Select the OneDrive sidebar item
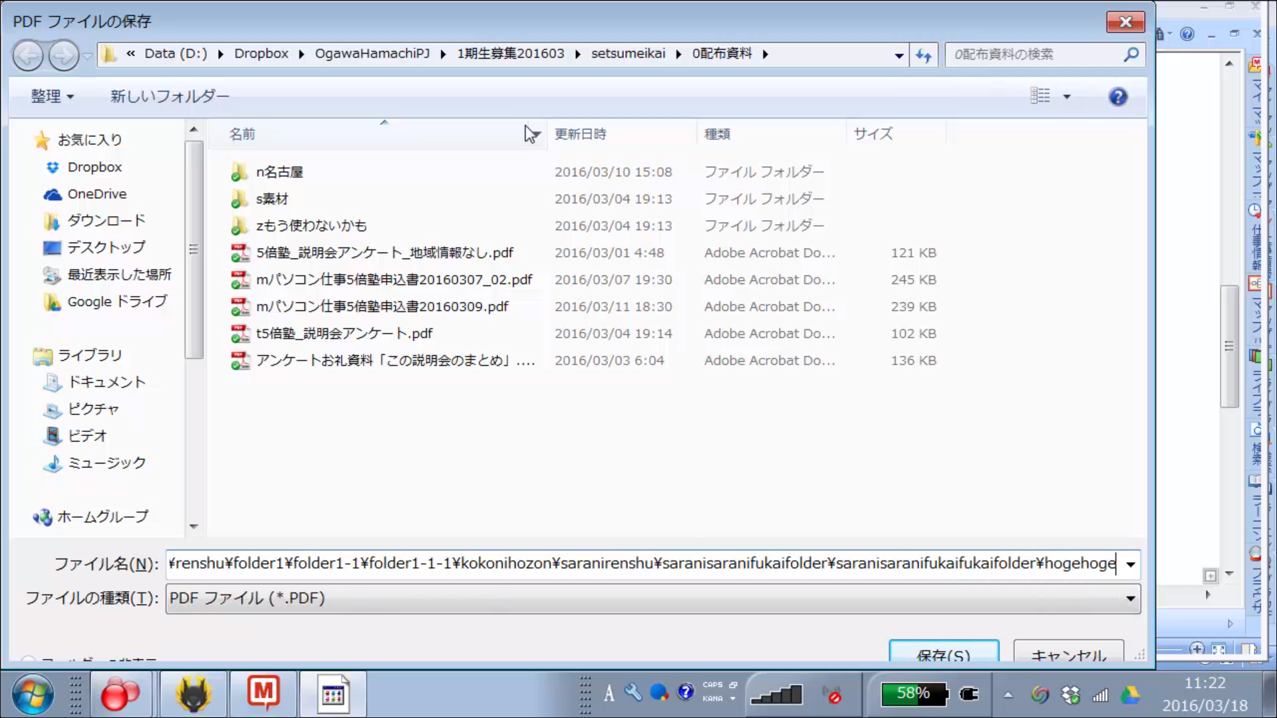Image resolution: width=1277 pixels, height=718 pixels. coord(96,194)
